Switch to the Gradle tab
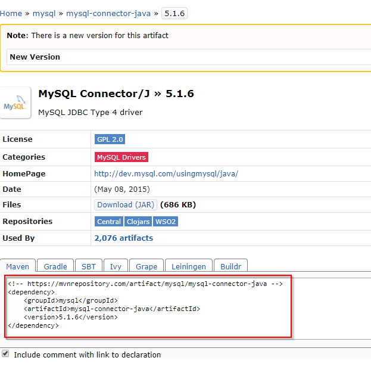Viewport: 371px width, 373px height. click(55, 266)
